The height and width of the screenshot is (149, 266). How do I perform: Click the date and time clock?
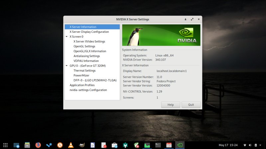(x=228, y=145)
